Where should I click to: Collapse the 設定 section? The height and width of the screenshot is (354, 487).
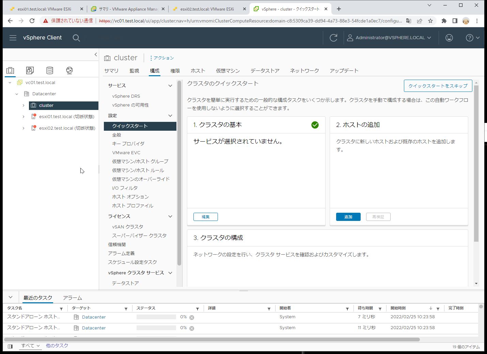tap(170, 116)
